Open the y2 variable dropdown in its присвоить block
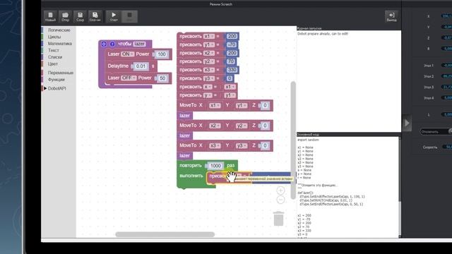452x254 pixels. coord(209,61)
